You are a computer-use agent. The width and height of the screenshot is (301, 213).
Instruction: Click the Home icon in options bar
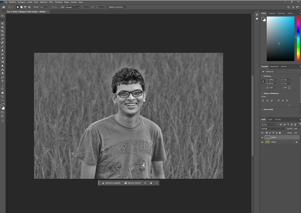(x=3, y=7)
